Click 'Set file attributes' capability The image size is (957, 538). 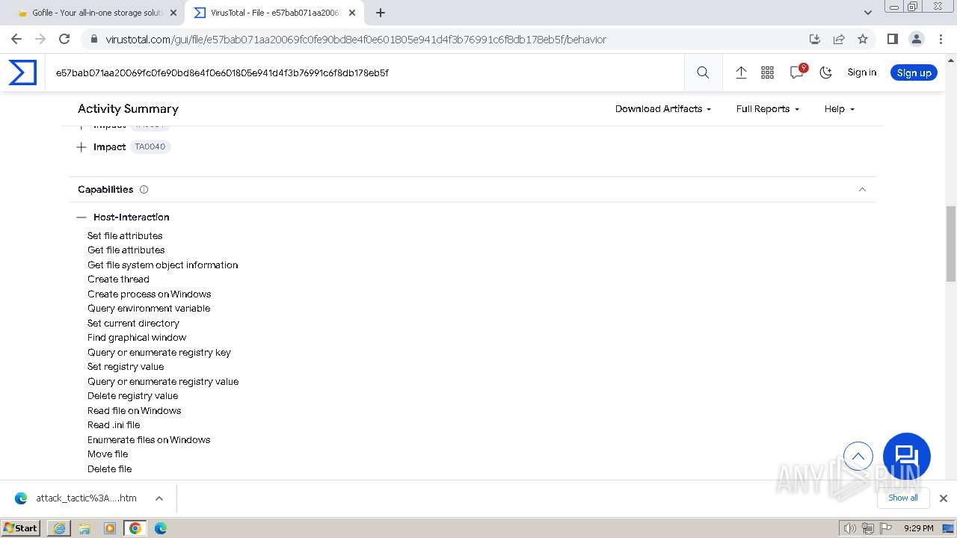point(125,236)
